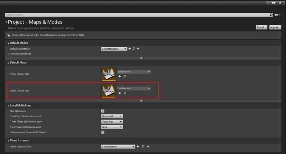Show advanced options under Default Maps

(141, 101)
